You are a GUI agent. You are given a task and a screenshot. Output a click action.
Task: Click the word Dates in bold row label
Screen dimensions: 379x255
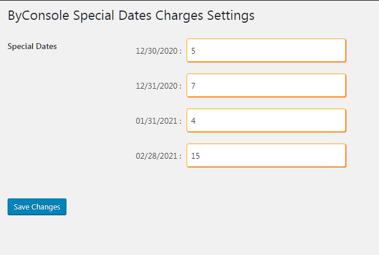[47, 46]
